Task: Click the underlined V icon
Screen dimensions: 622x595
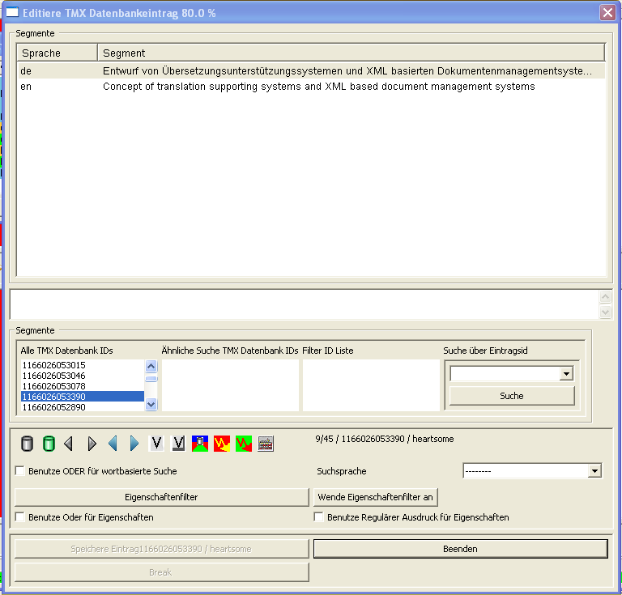Action: coord(178,444)
